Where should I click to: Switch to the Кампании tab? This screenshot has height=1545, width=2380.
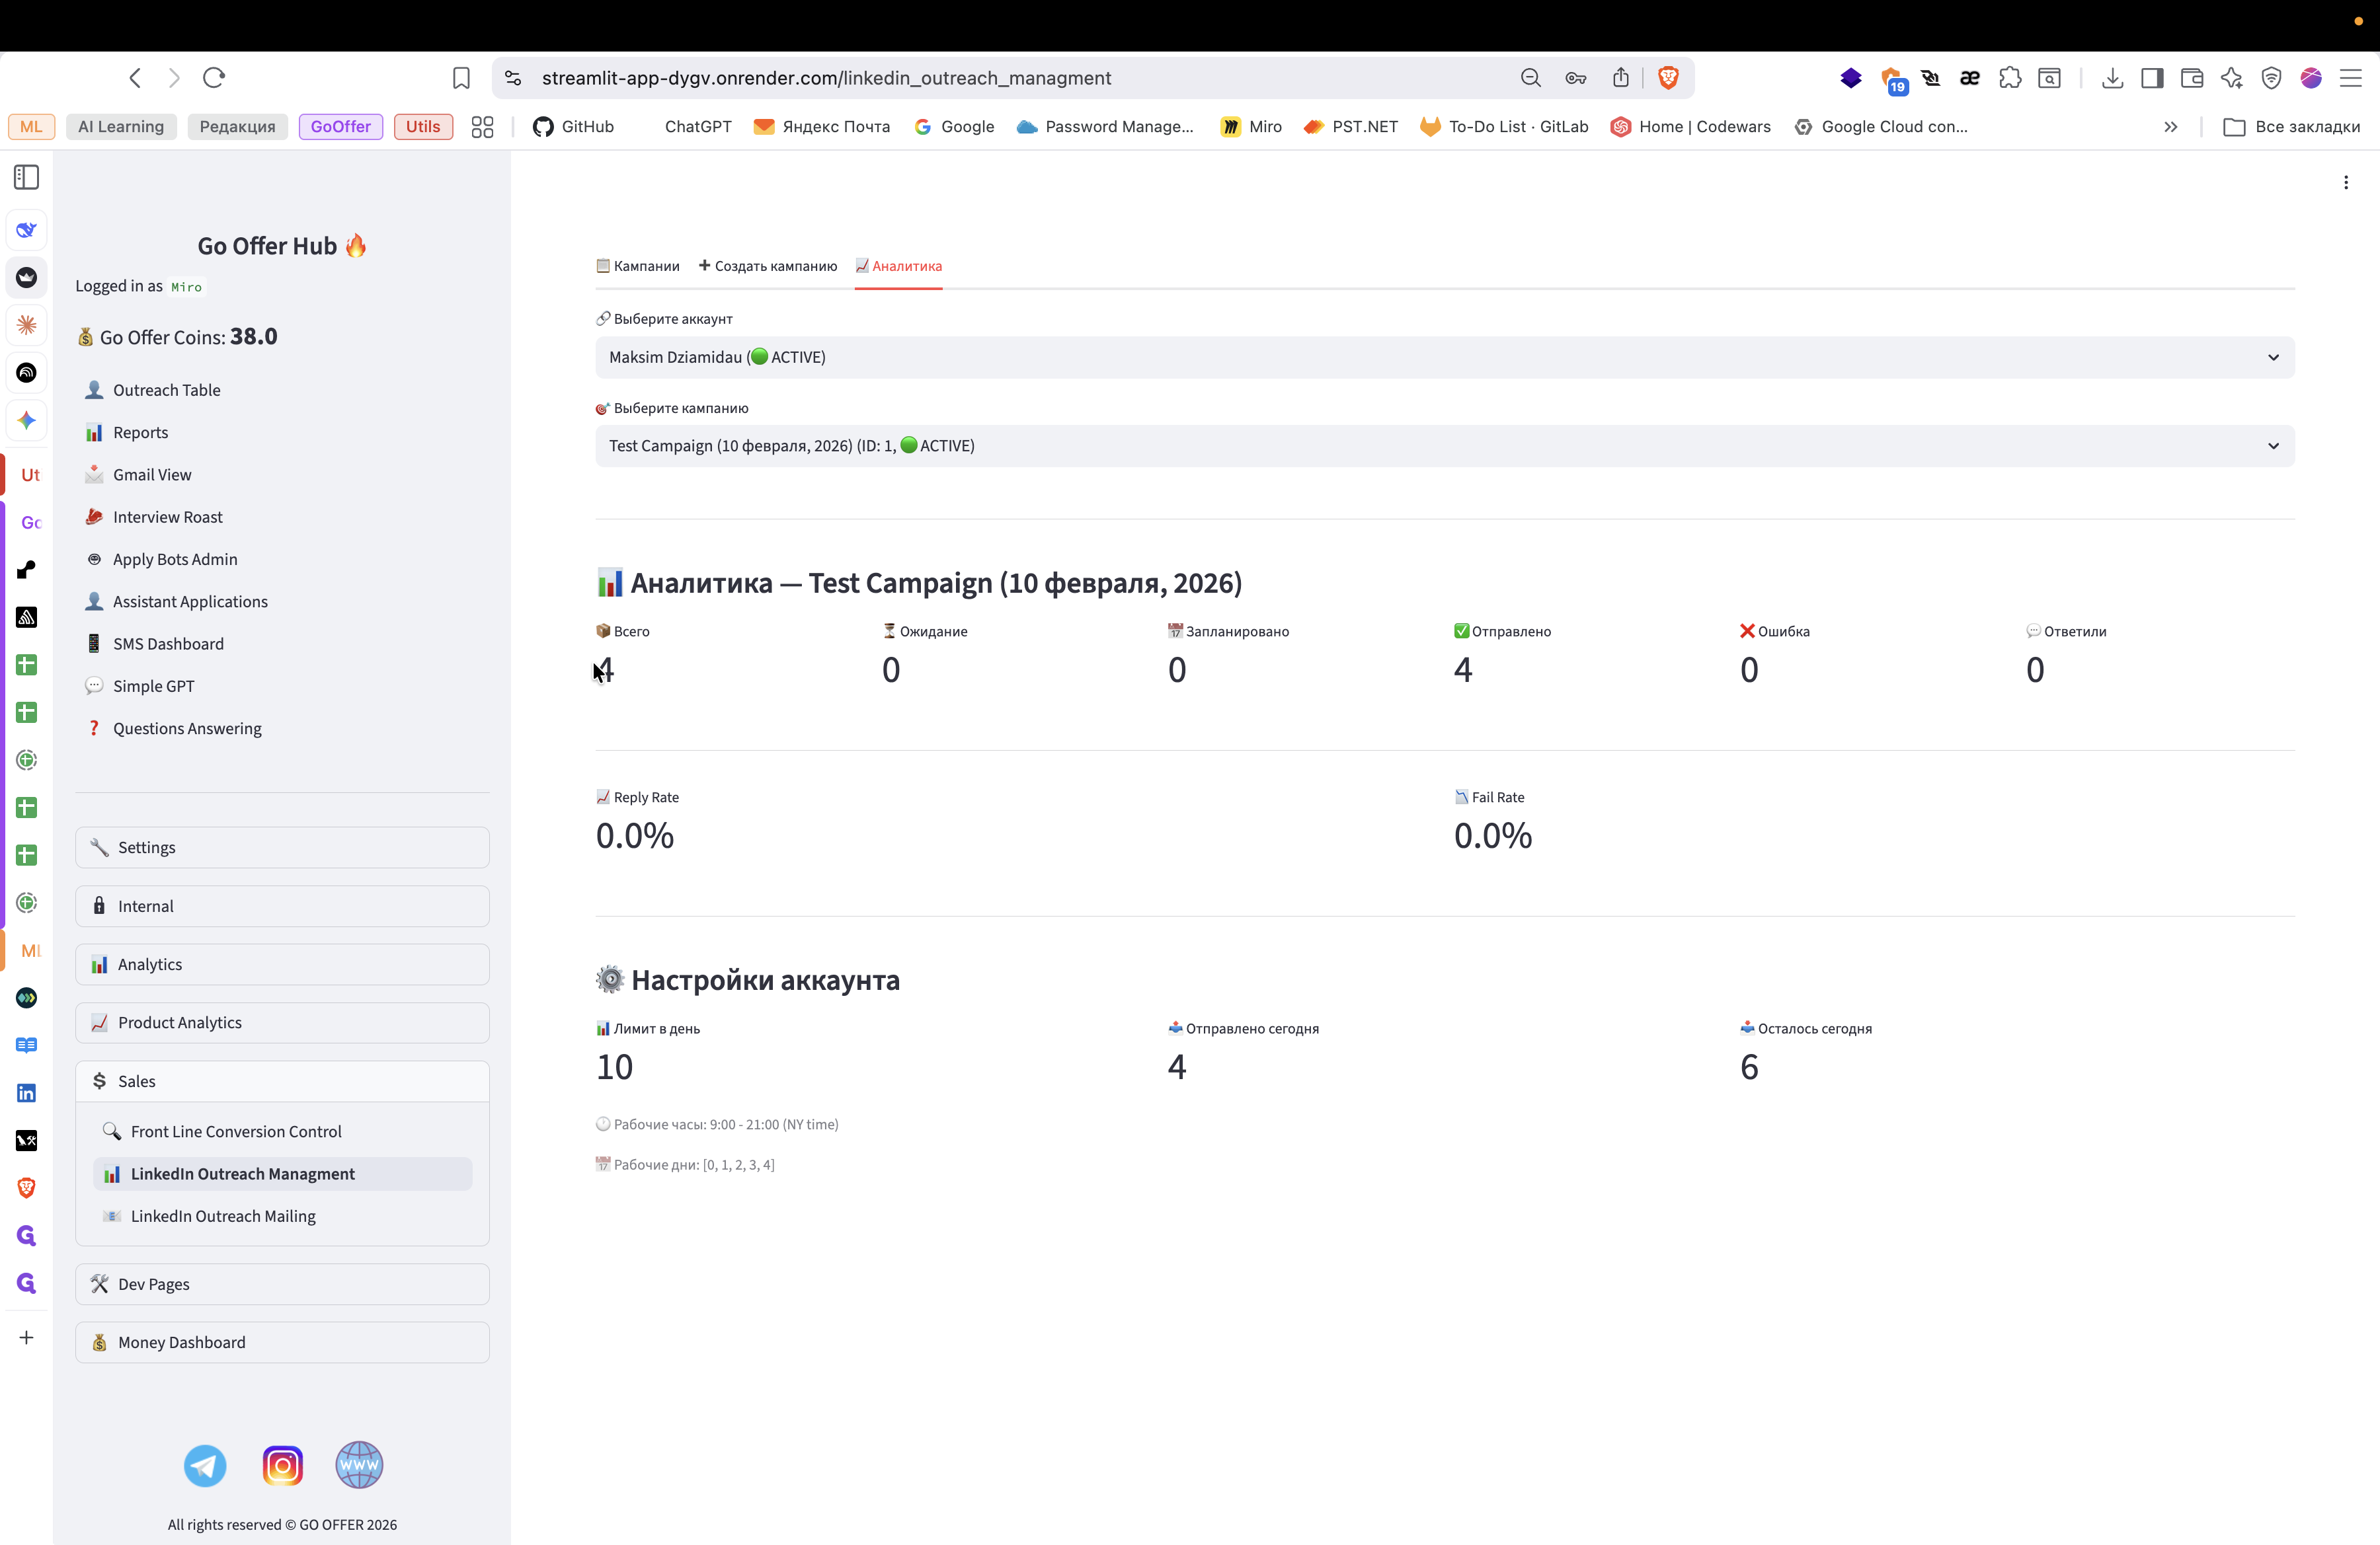pyautogui.click(x=638, y=266)
